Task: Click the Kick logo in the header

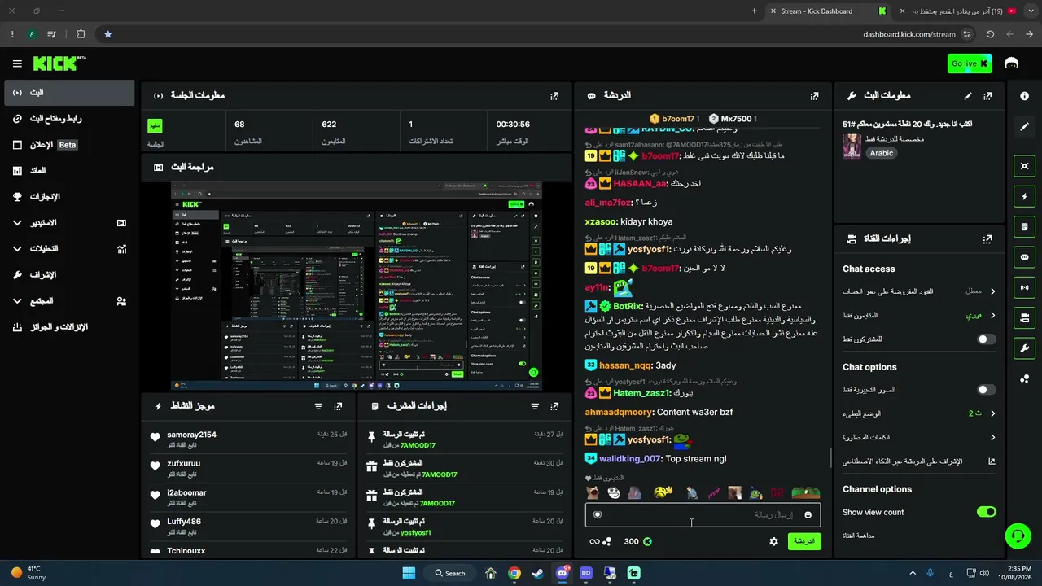Action: pos(59,63)
